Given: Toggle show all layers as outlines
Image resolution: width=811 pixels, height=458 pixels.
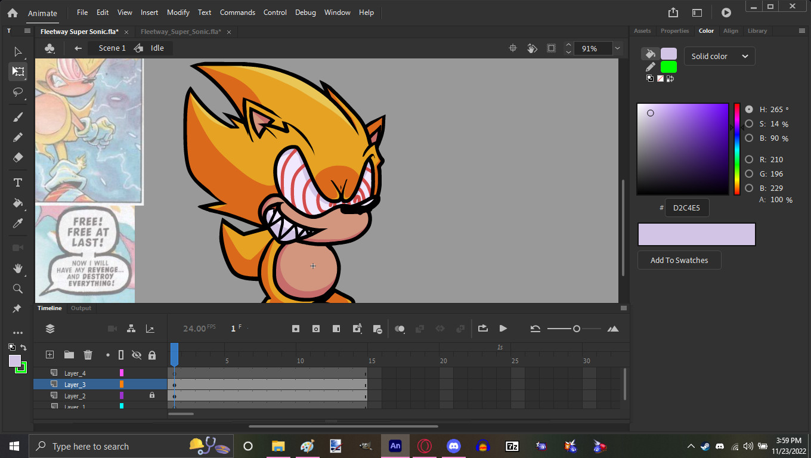Looking at the screenshot, I should pyautogui.click(x=121, y=355).
